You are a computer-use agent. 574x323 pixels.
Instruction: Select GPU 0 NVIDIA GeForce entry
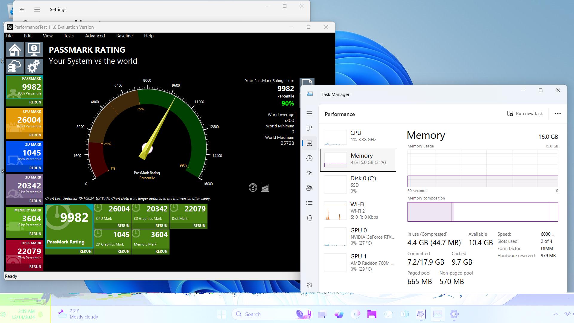[358, 236]
